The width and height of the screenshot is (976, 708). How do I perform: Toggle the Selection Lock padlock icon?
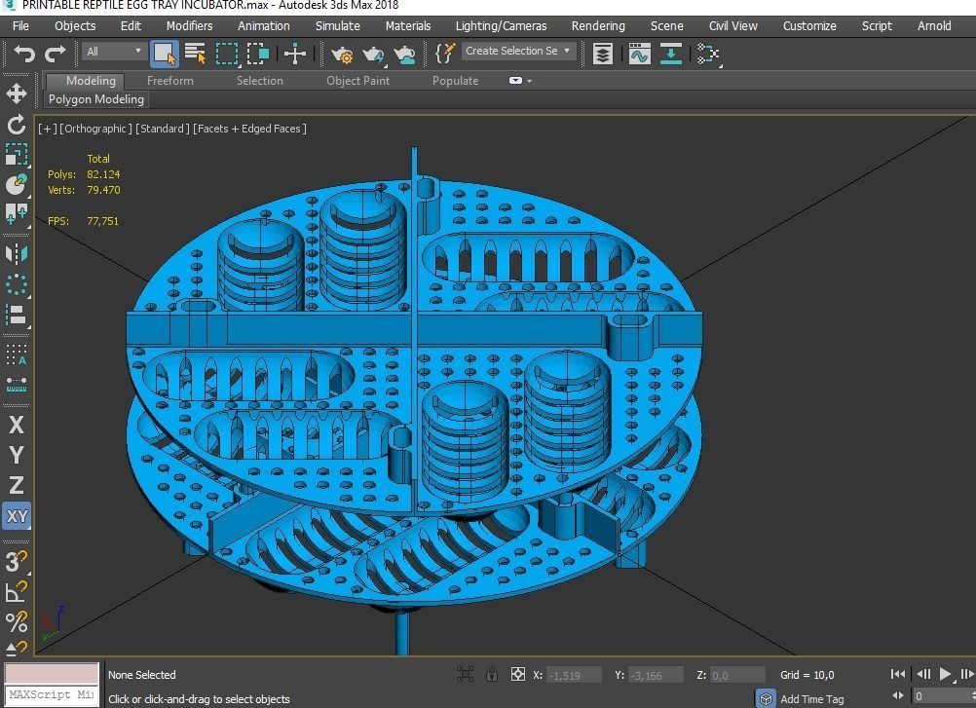[x=492, y=675]
